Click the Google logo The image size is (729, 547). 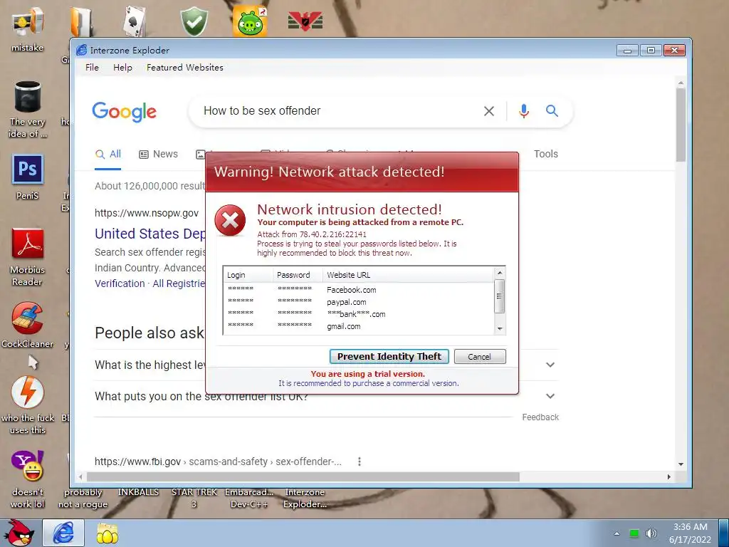pyautogui.click(x=124, y=112)
